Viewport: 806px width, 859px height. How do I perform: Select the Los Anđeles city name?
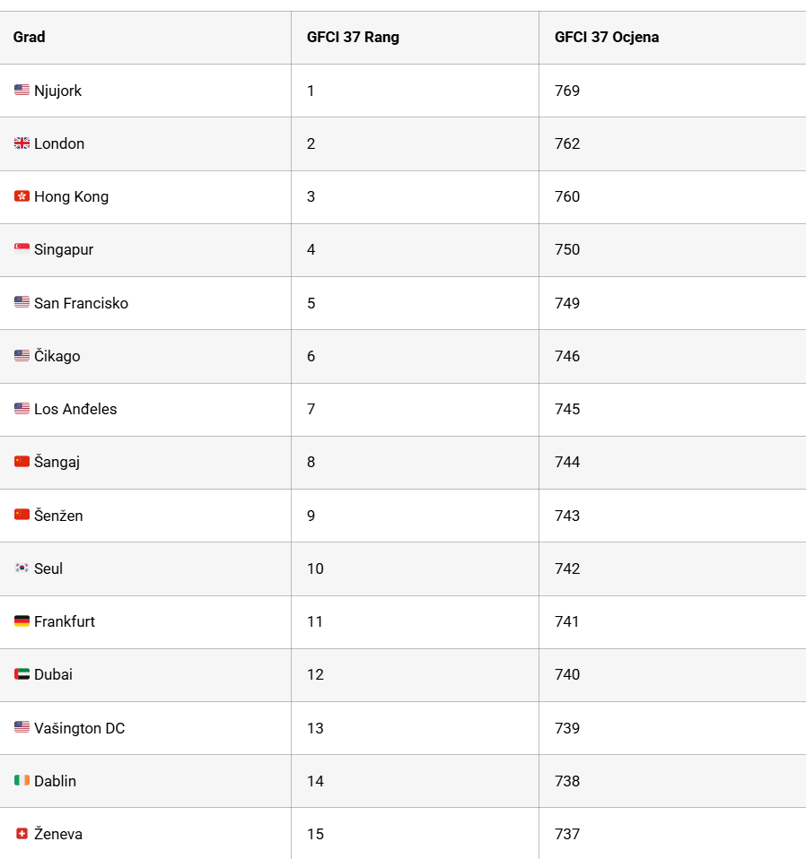point(75,409)
